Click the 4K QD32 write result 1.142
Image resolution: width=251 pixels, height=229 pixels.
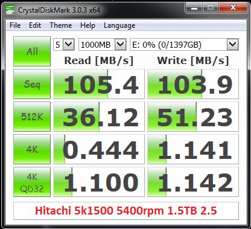(193, 182)
